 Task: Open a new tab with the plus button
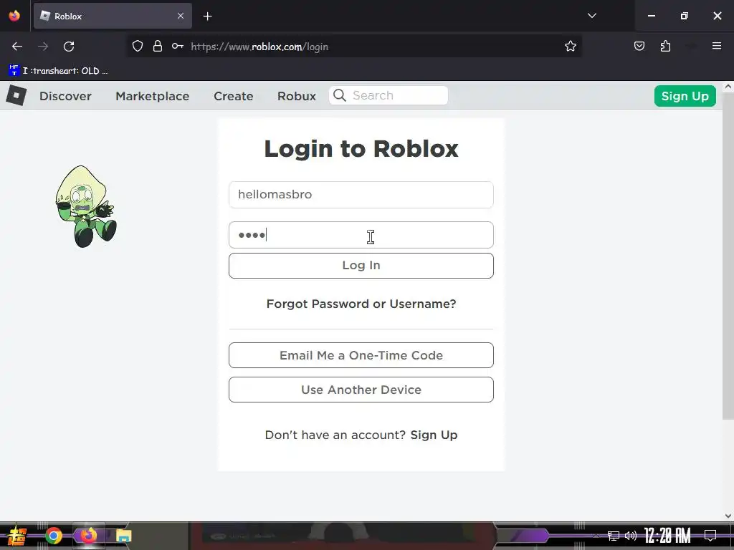point(207,16)
